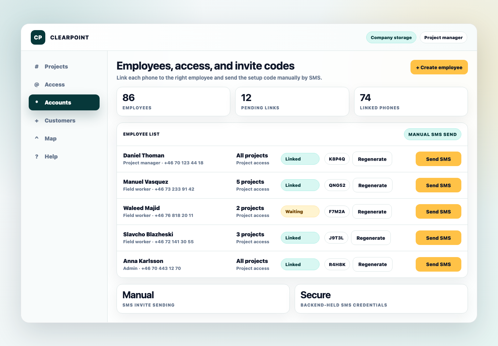Click Anna Karlsson's All projects access
Screen dimensions: 498x346
pyautogui.click(x=252, y=261)
